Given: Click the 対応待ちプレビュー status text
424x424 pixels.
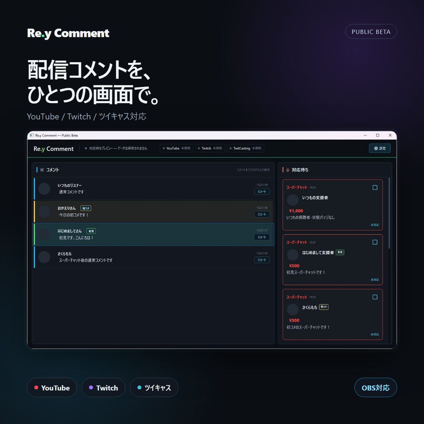Looking at the screenshot, I should (118, 148).
